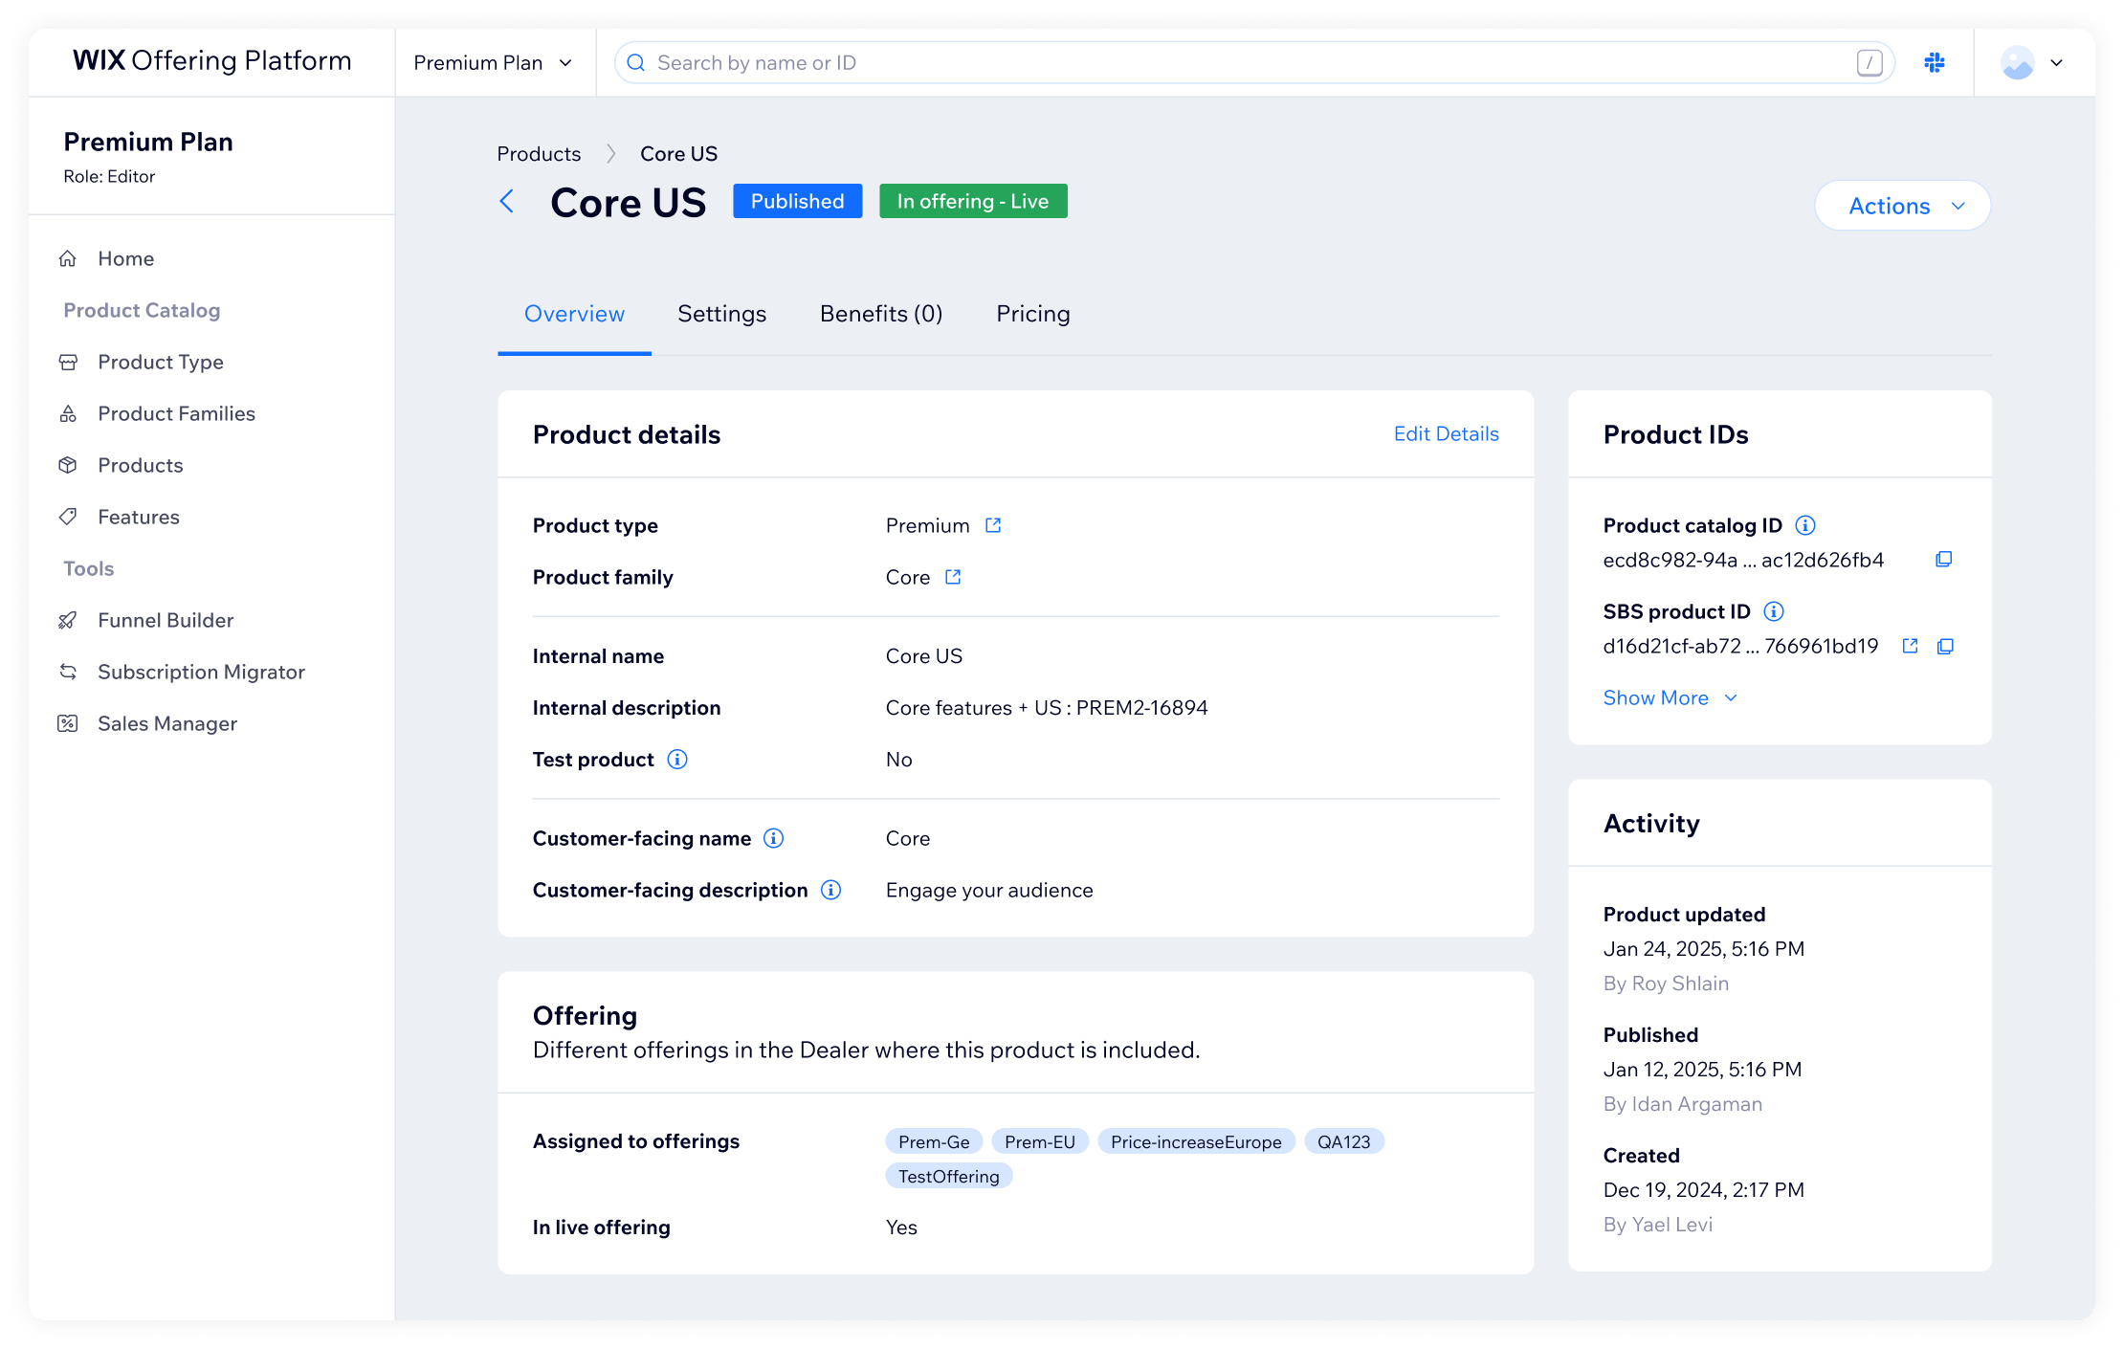Click 'By Roy Shlain' activity text
The image size is (2124, 1349).
pyautogui.click(x=1666, y=984)
